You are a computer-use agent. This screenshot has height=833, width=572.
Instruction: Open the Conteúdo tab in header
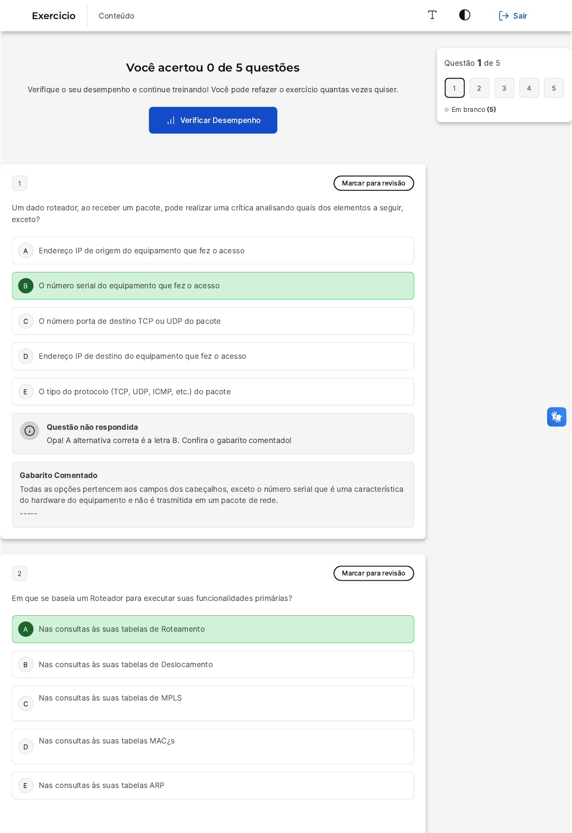[117, 16]
